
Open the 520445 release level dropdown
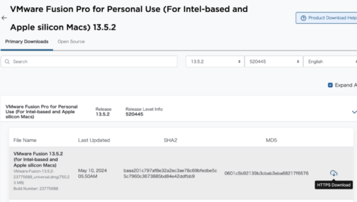pos(273,62)
